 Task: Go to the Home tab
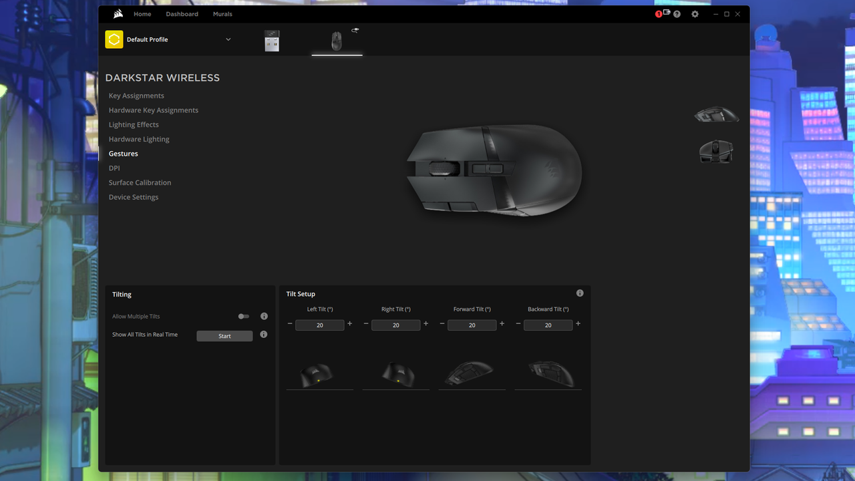click(x=142, y=14)
